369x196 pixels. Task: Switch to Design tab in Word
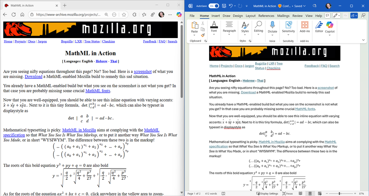[x=238, y=16]
